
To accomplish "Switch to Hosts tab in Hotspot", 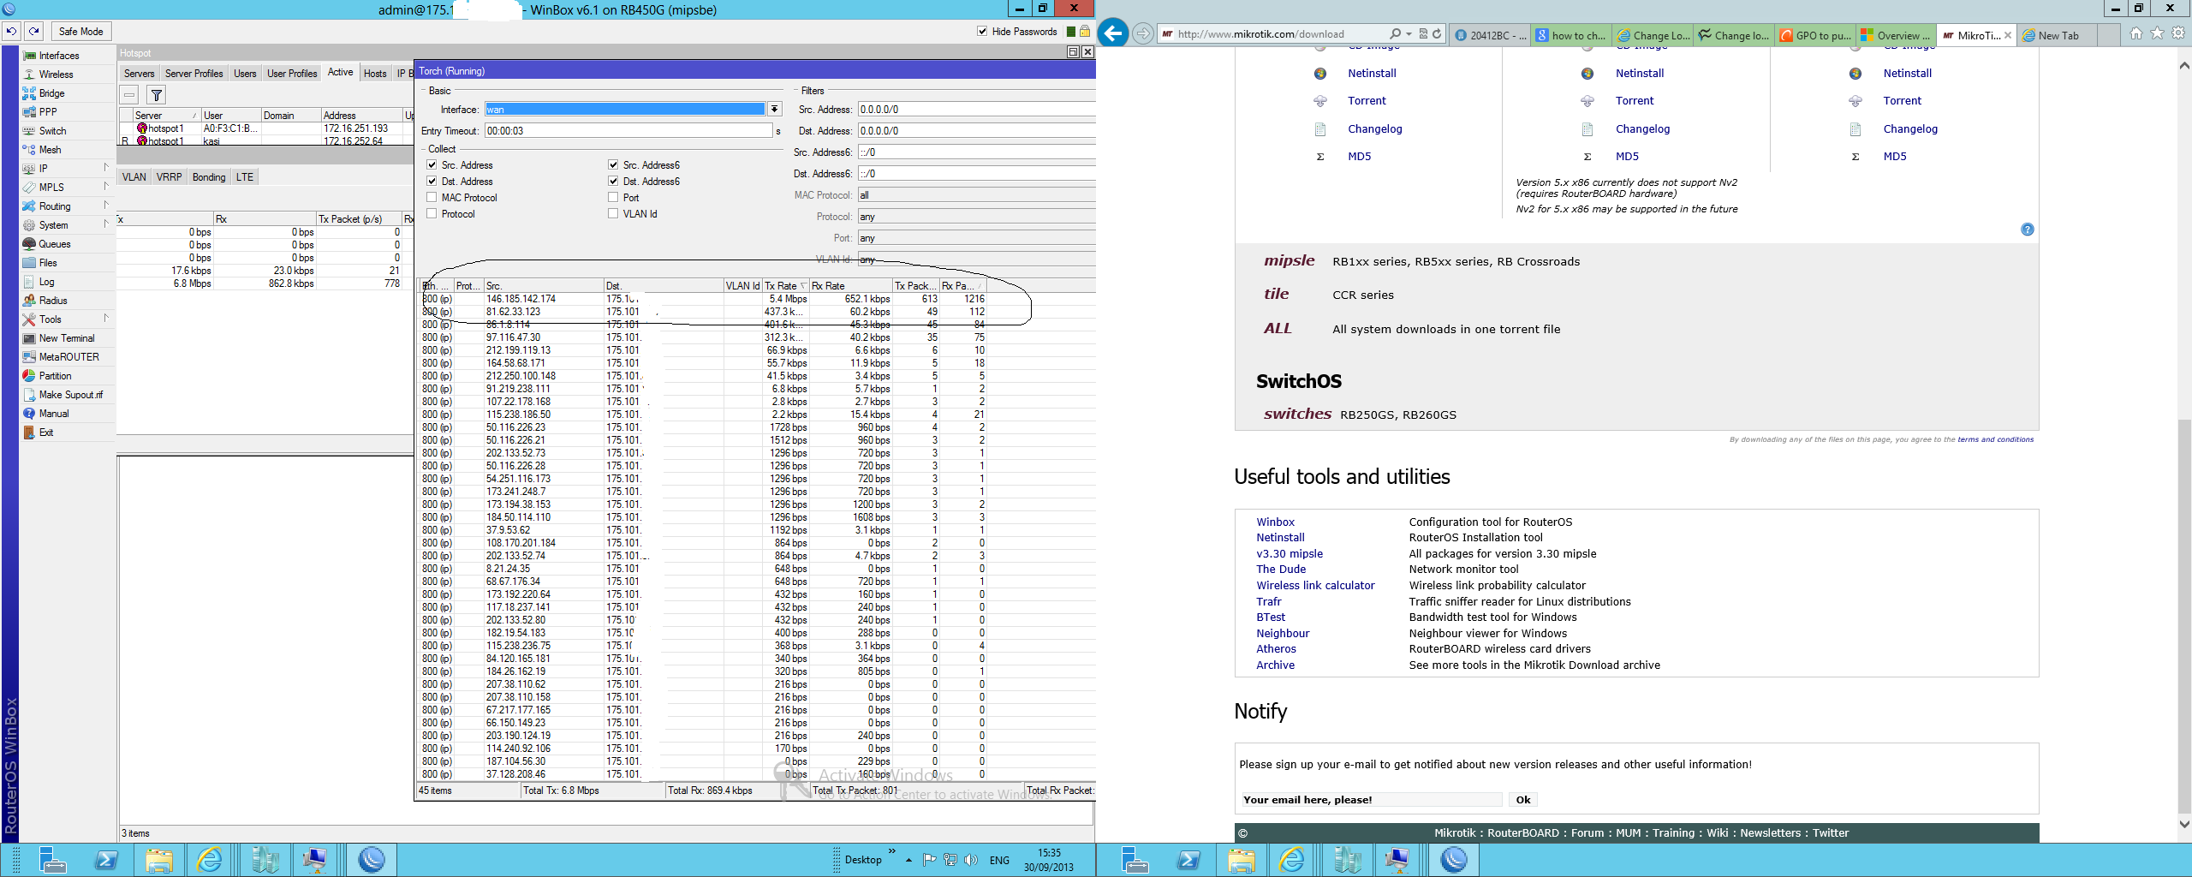I will [x=375, y=74].
